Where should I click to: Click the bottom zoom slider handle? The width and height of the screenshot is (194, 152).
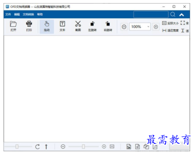[x=84, y=147]
